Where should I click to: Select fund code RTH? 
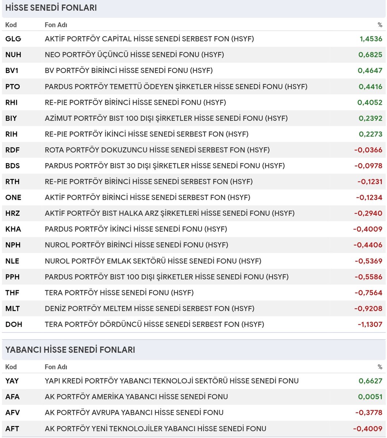click(12, 181)
